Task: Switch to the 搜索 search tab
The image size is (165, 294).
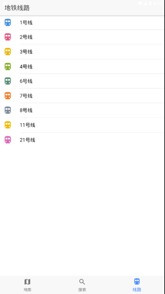Action: point(82,285)
